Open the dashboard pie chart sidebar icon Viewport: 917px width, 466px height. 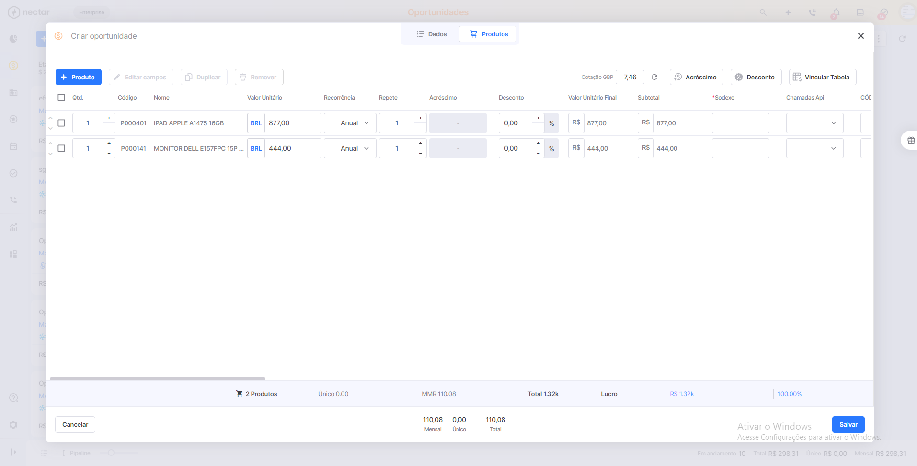pyautogui.click(x=13, y=39)
